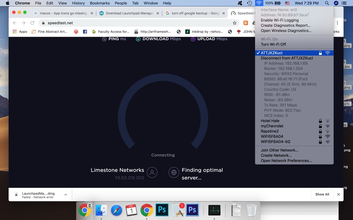Open the Chrome application menu
353x220 pixels.
(22, 3)
